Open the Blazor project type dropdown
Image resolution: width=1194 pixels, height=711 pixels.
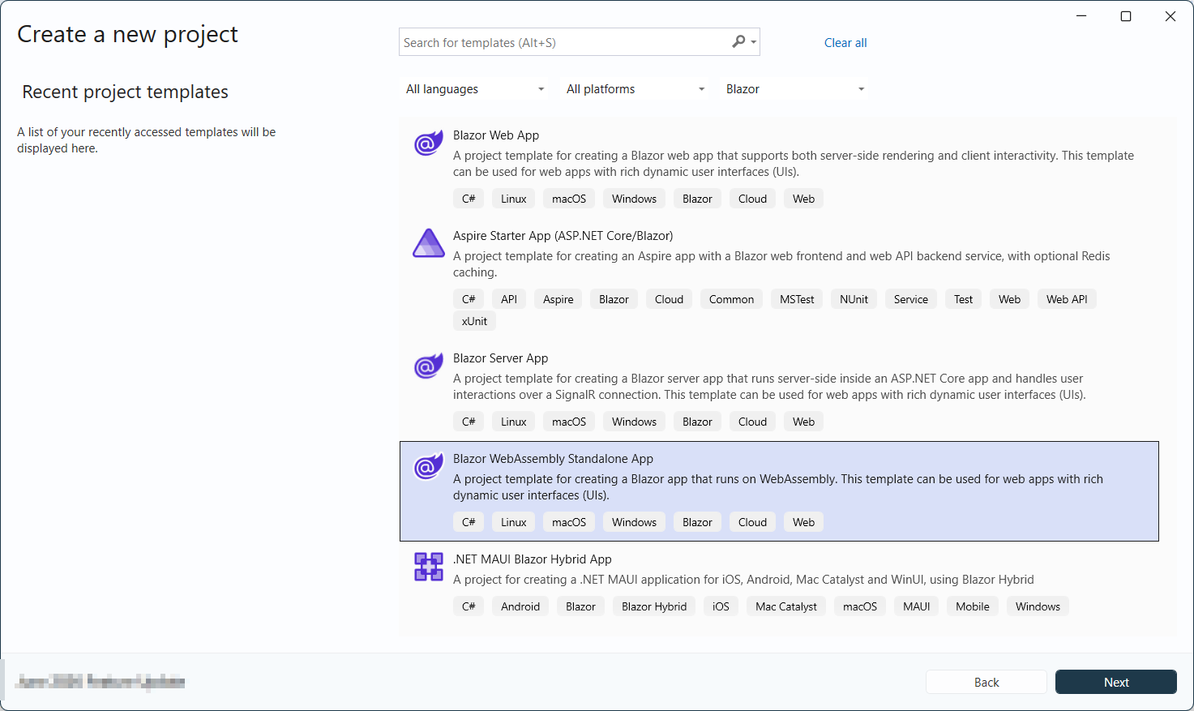click(x=795, y=89)
